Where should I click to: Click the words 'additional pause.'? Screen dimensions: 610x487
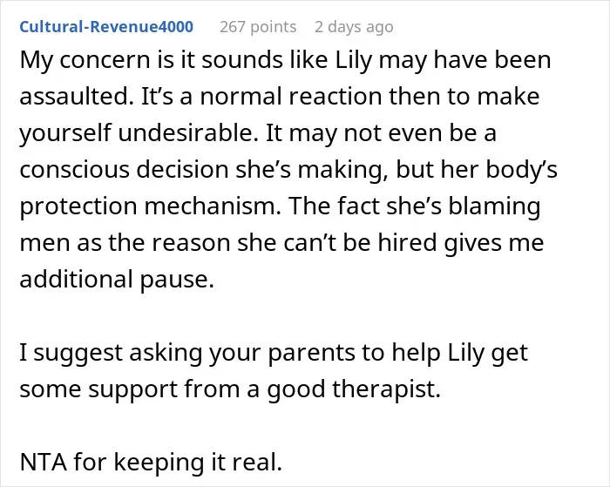[x=117, y=280]
